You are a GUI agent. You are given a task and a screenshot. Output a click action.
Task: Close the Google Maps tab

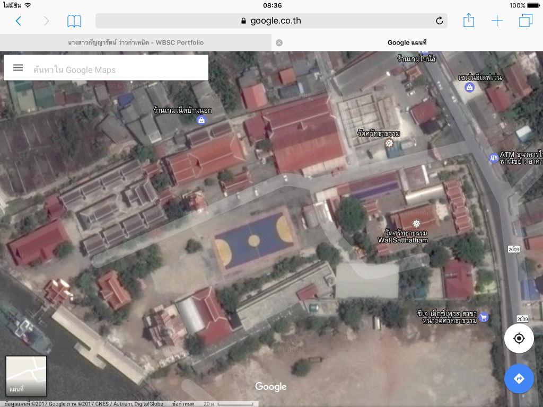tap(279, 42)
